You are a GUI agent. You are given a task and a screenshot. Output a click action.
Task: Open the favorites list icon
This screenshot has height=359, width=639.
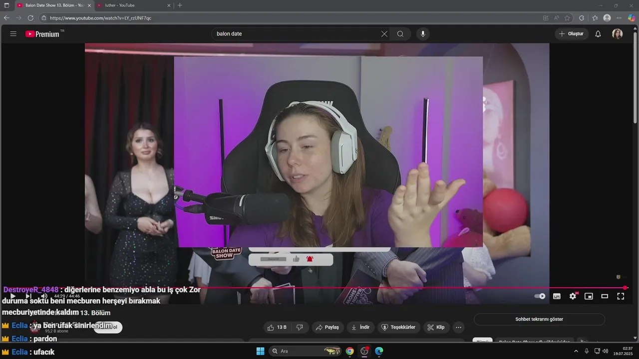click(595, 18)
